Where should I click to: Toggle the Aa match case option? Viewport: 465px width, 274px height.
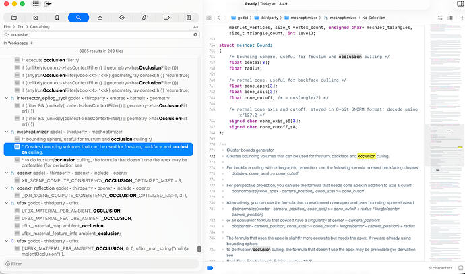pos(195,27)
